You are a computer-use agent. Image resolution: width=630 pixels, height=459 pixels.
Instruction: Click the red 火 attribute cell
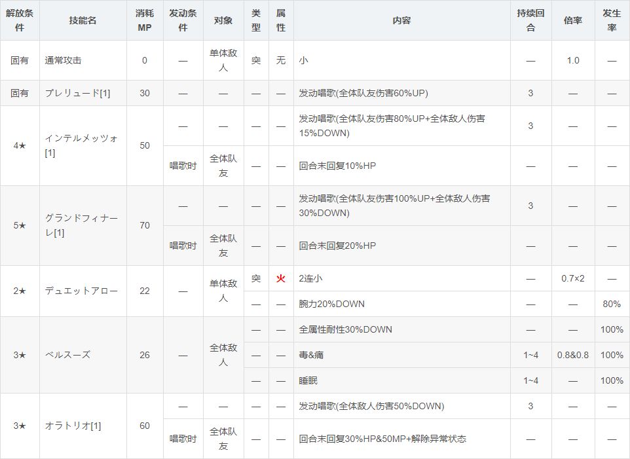(x=281, y=278)
